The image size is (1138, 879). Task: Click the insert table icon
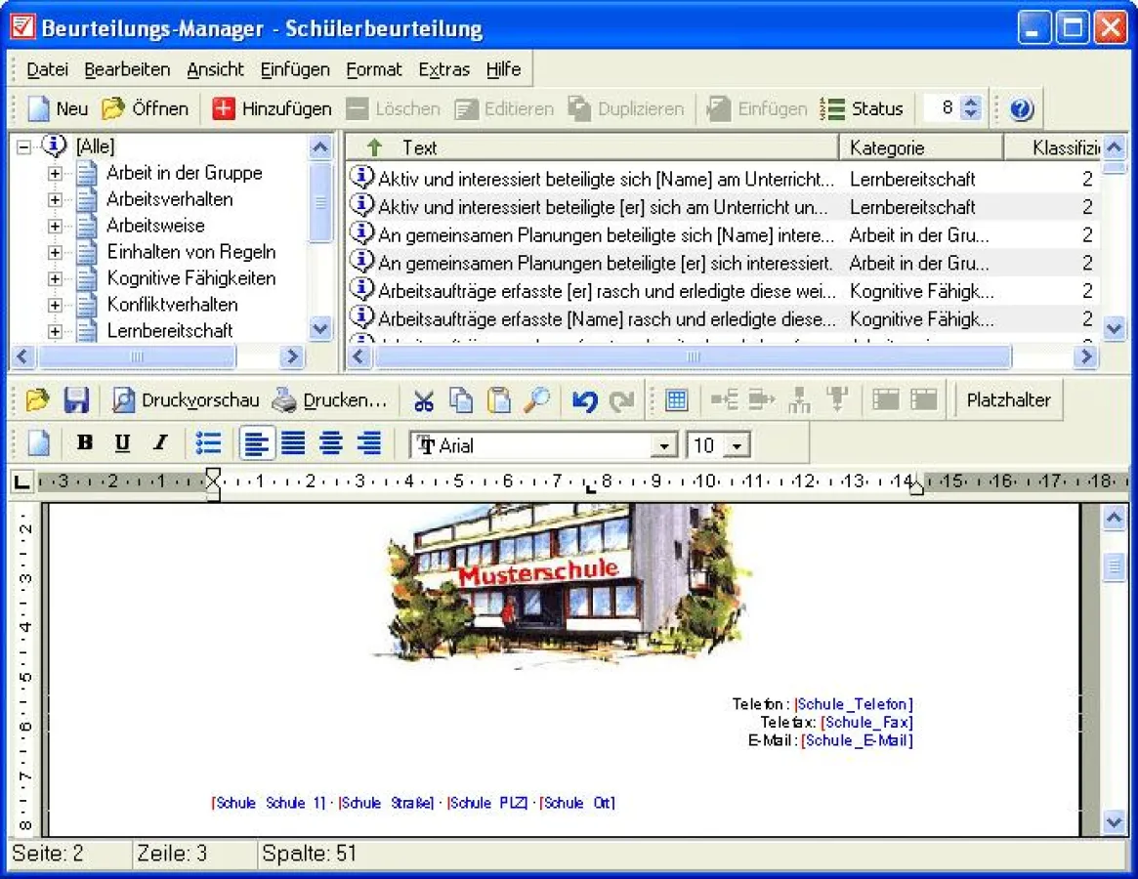click(676, 400)
